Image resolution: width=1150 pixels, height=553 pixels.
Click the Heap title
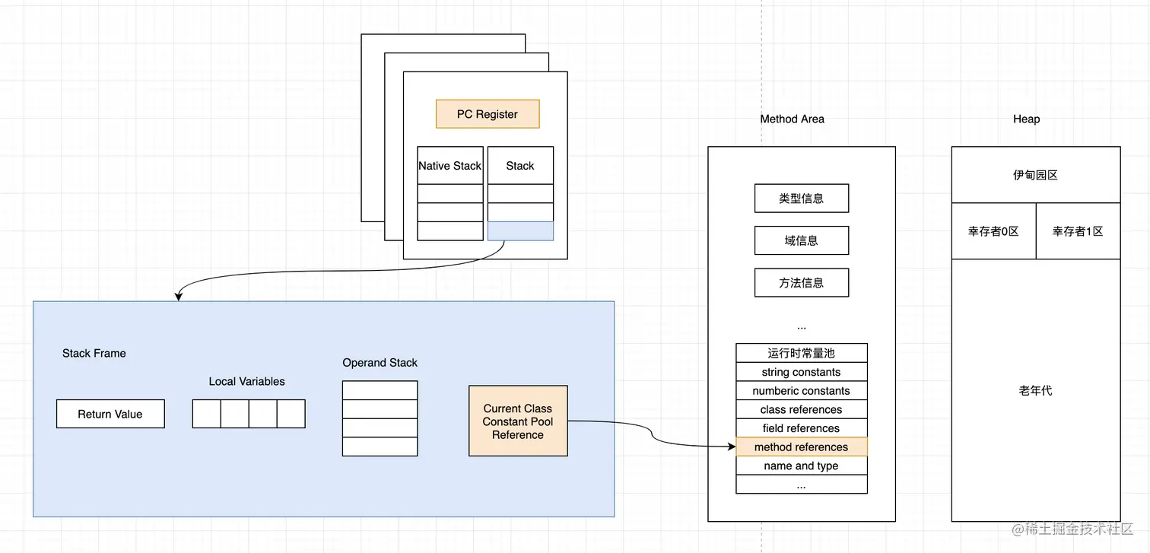1026,119
